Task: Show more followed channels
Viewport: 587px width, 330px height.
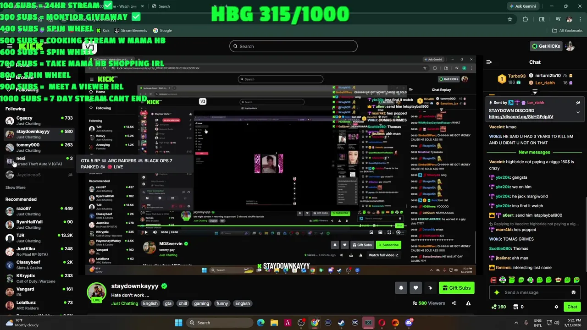Action: (15, 187)
